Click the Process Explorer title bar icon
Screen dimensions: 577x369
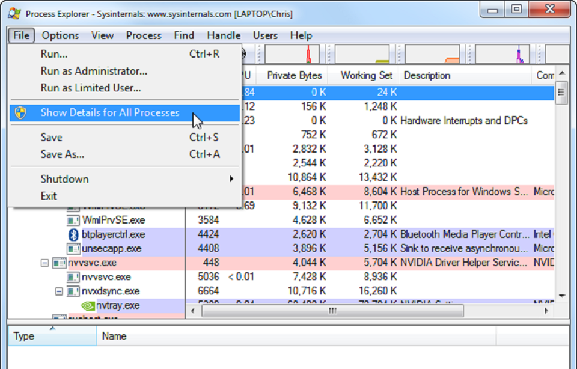click(14, 13)
